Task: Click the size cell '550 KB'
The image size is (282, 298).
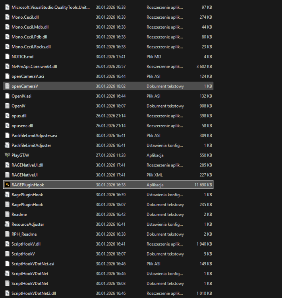Action: tap(206, 155)
